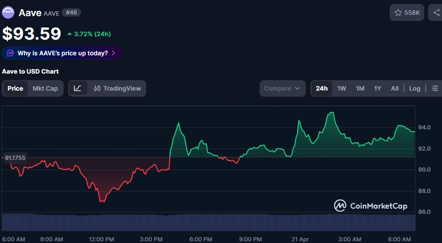Viewport: 442px width, 243px height.
Task: Switch to line chart view icon
Action: (x=78, y=88)
